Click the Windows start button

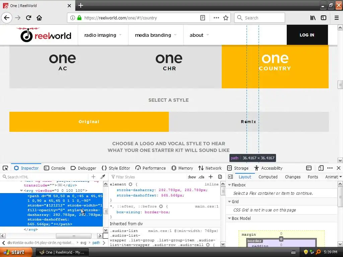click(16, 252)
